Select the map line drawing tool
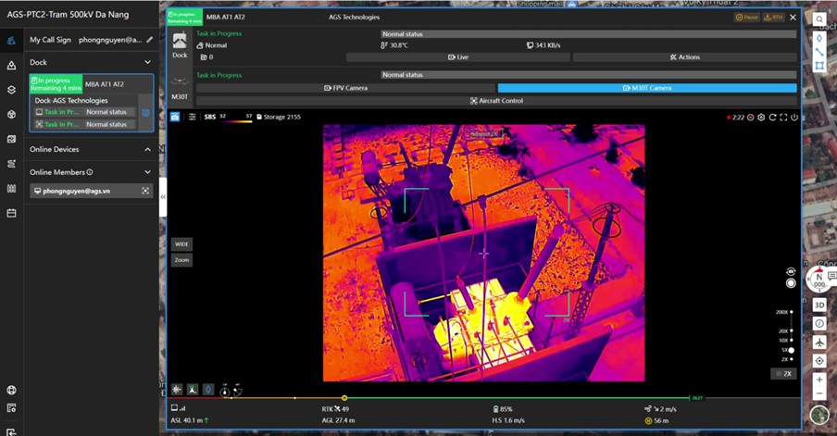The image size is (837, 436). (819, 52)
